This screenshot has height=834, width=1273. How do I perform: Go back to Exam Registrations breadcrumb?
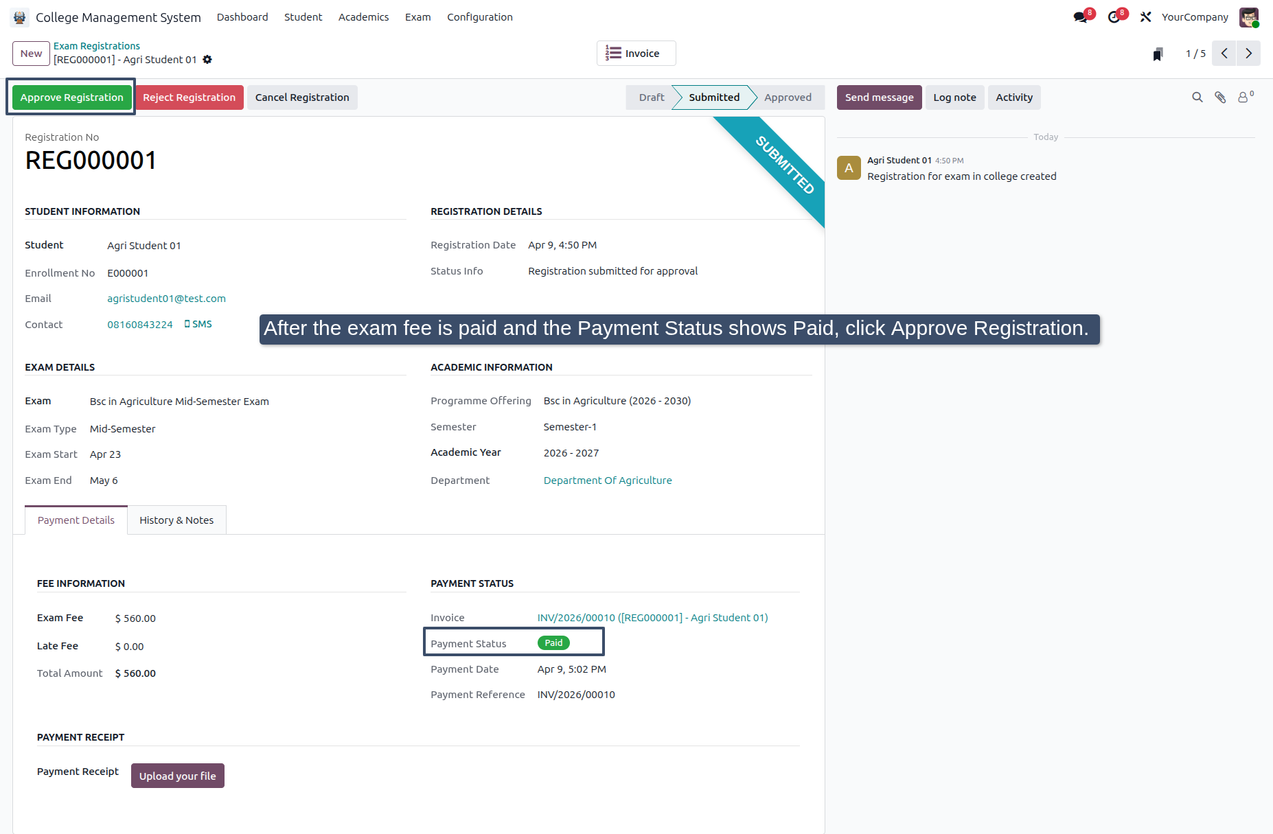[97, 46]
